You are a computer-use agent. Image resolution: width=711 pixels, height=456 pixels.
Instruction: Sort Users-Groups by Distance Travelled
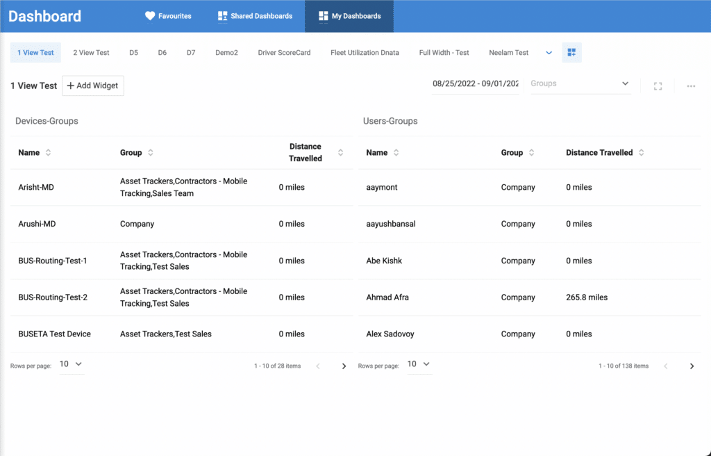(641, 153)
